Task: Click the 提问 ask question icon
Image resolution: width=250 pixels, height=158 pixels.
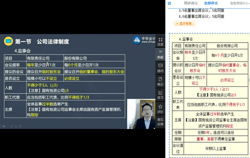Action: click(160, 68)
